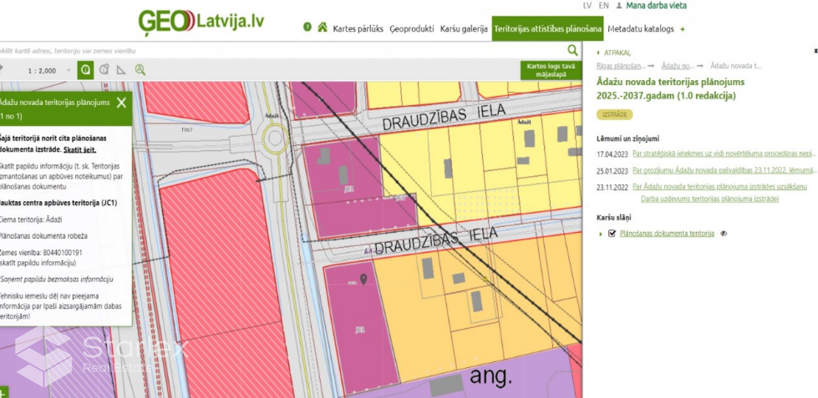The height and width of the screenshot is (398, 818).
Task: Expand the Plānošanas dokumenta teritorija layer
Action: pos(601,234)
